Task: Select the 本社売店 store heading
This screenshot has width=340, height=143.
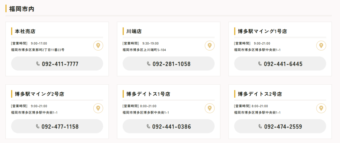Action: pyautogui.click(x=25, y=31)
